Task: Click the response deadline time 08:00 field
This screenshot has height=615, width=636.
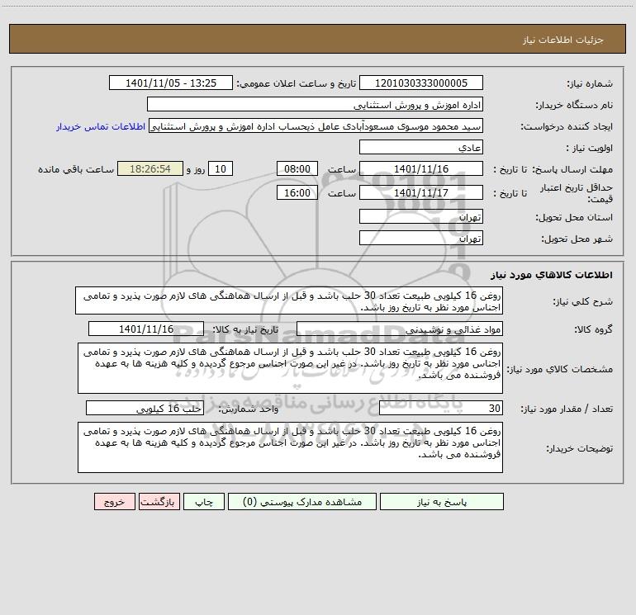Action: point(297,168)
